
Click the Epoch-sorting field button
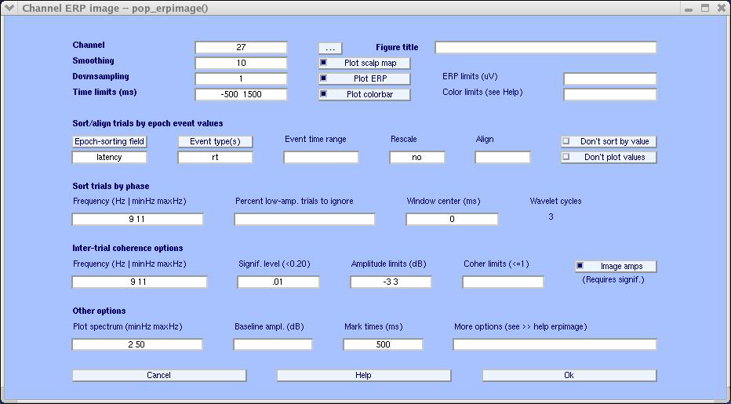pyautogui.click(x=110, y=141)
